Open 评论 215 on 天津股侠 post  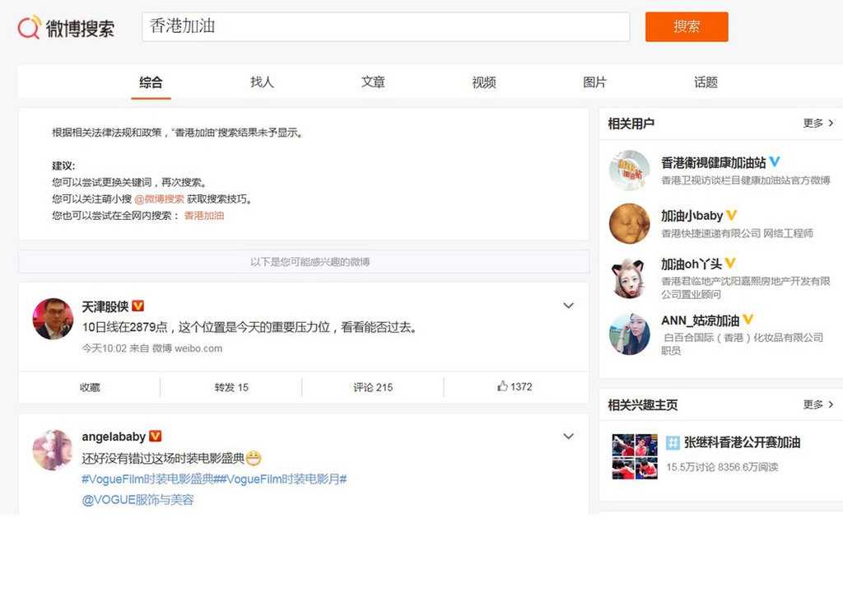coord(373,387)
